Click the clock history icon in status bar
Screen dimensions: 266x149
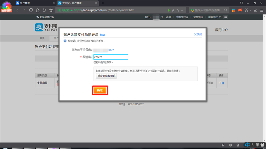(x=230, y=145)
